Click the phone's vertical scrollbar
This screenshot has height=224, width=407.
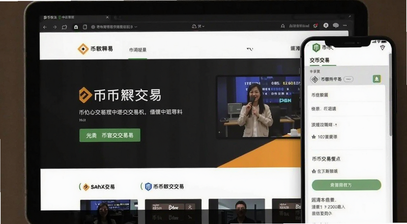[x=391, y=95]
